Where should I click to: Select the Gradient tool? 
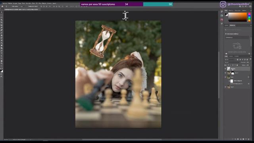2,43
